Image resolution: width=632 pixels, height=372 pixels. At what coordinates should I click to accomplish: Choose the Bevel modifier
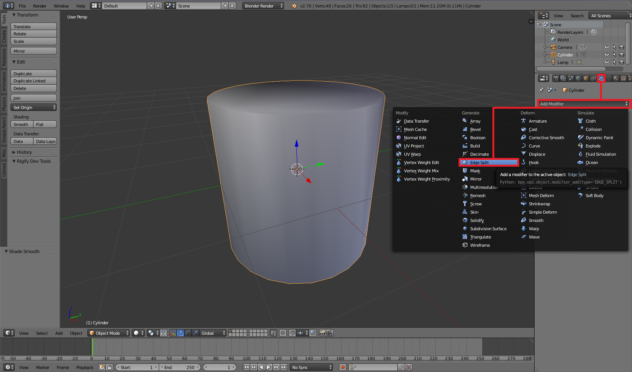(x=476, y=129)
